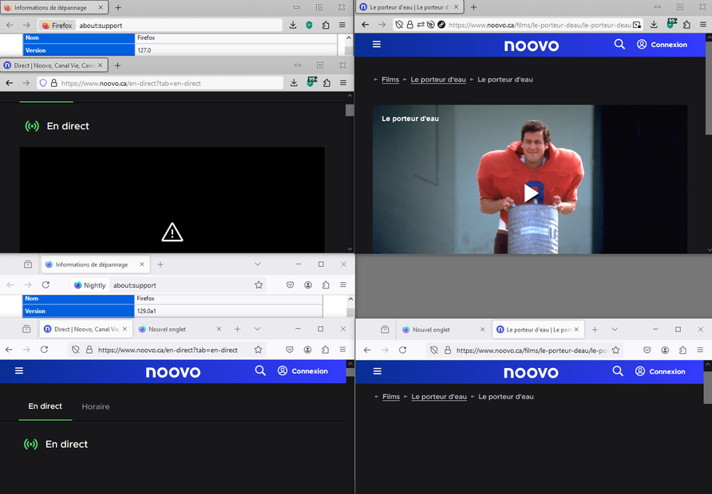
Task: Click Connexion in Firefox 127 film window
Action: click(662, 45)
